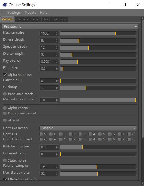144x186 pixels.
Task: Open the Light IDs action dropdown
Action: pyautogui.click(x=88, y=128)
